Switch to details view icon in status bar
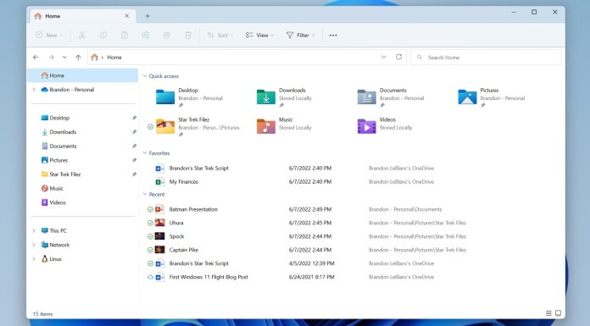The height and width of the screenshot is (326, 590). point(548,313)
